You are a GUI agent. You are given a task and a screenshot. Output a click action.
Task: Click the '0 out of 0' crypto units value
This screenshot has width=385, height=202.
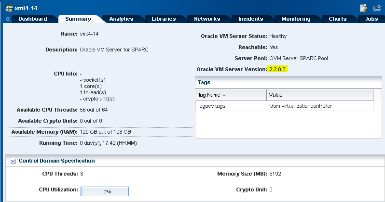click(x=91, y=121)
